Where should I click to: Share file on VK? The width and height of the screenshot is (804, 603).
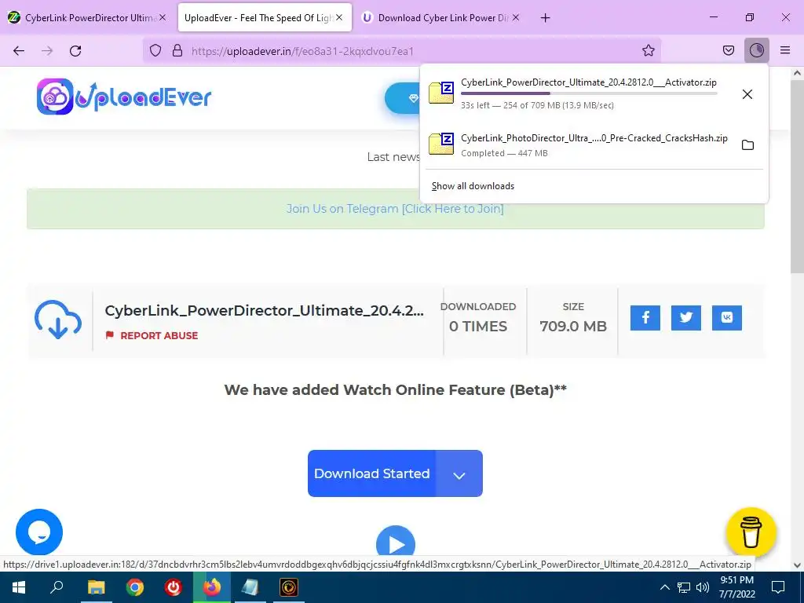[x=727, y=317]
